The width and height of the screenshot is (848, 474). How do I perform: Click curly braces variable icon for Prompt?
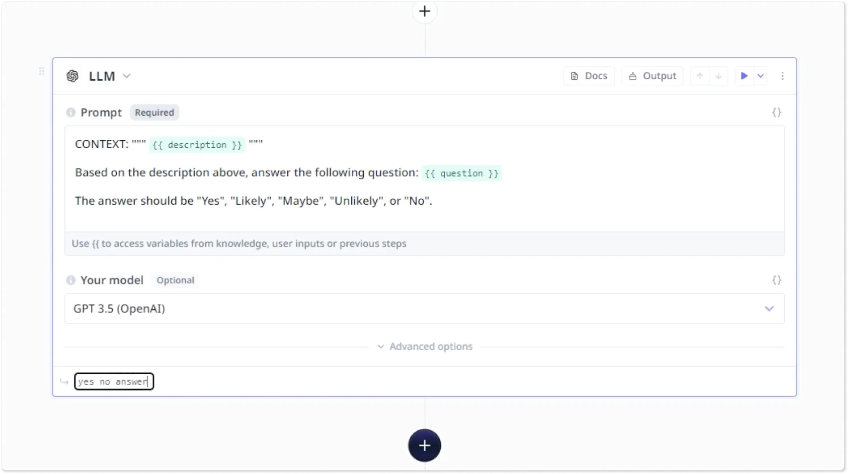(777, 113)
